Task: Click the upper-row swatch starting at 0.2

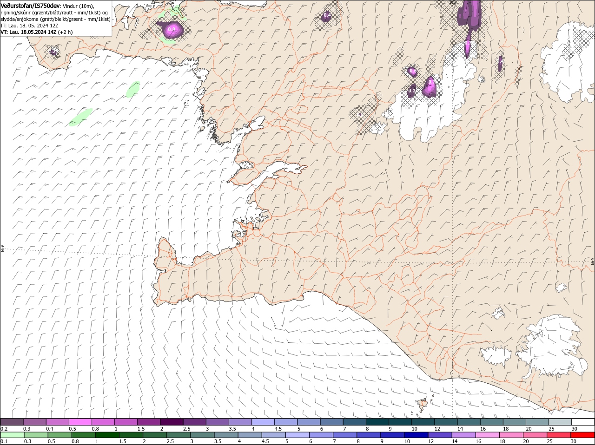Action: tap(12, 422)
